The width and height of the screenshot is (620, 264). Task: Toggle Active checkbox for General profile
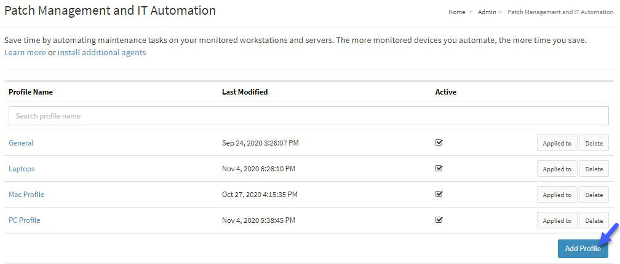click(x=439, y=142)
